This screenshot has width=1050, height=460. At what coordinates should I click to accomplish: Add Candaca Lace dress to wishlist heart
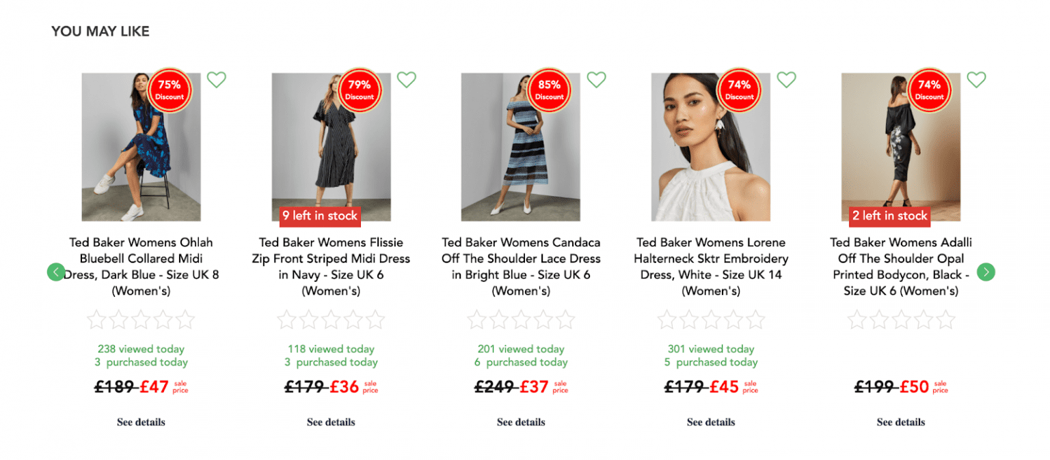pyautogui.click(x=597, y=80)
